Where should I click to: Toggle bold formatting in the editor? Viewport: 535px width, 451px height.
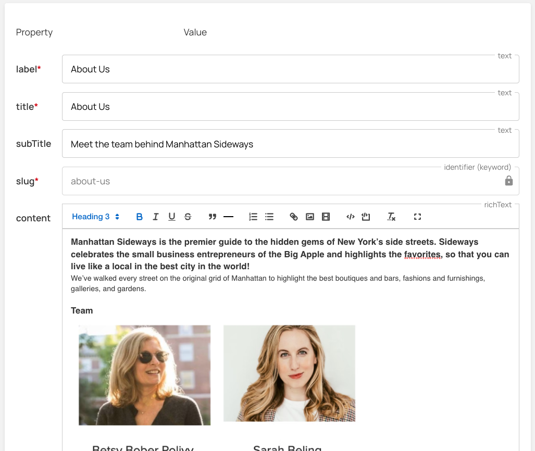click(139, 217)
